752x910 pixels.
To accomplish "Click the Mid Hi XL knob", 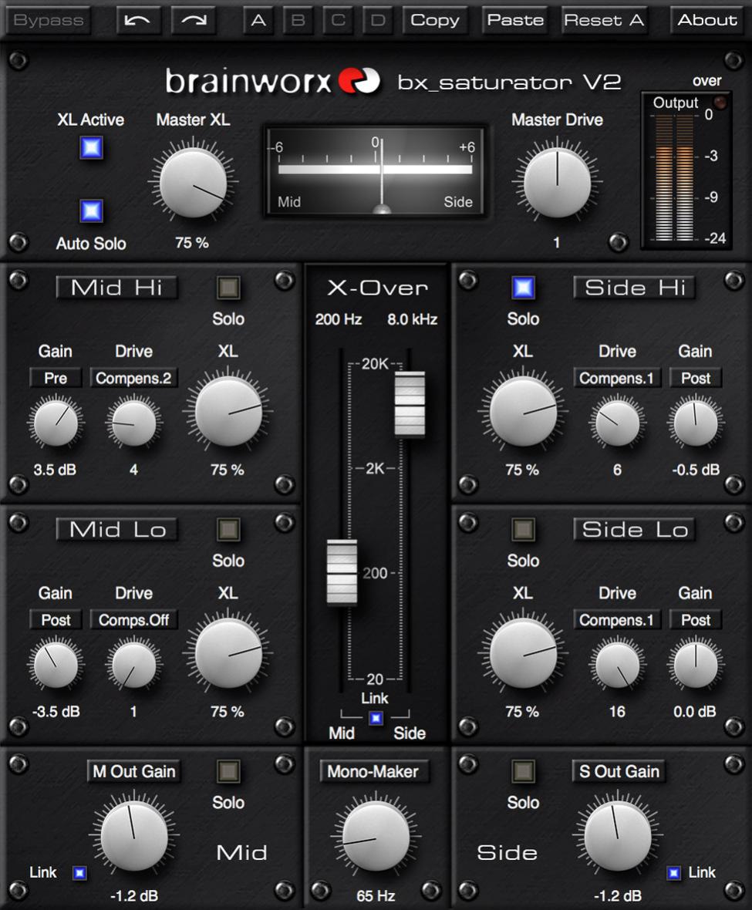I will pos(228,411).
